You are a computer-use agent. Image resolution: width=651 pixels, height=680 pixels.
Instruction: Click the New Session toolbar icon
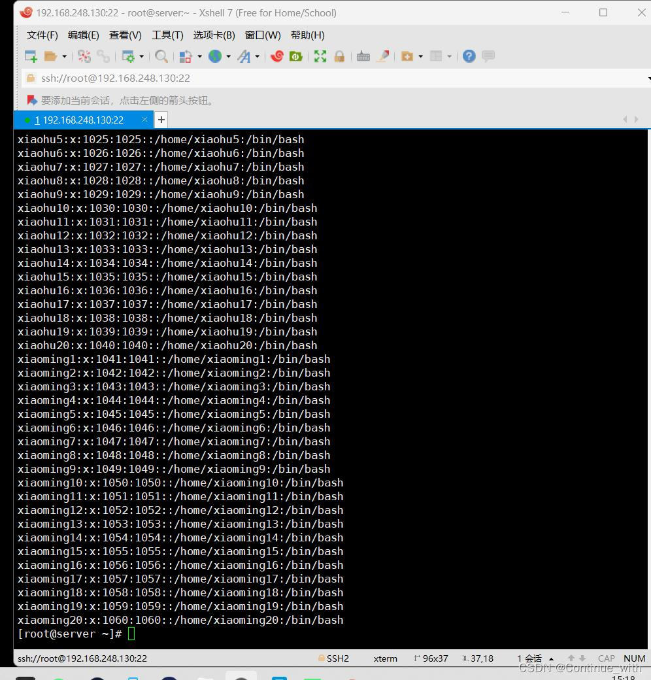click(x=31, y=56)
